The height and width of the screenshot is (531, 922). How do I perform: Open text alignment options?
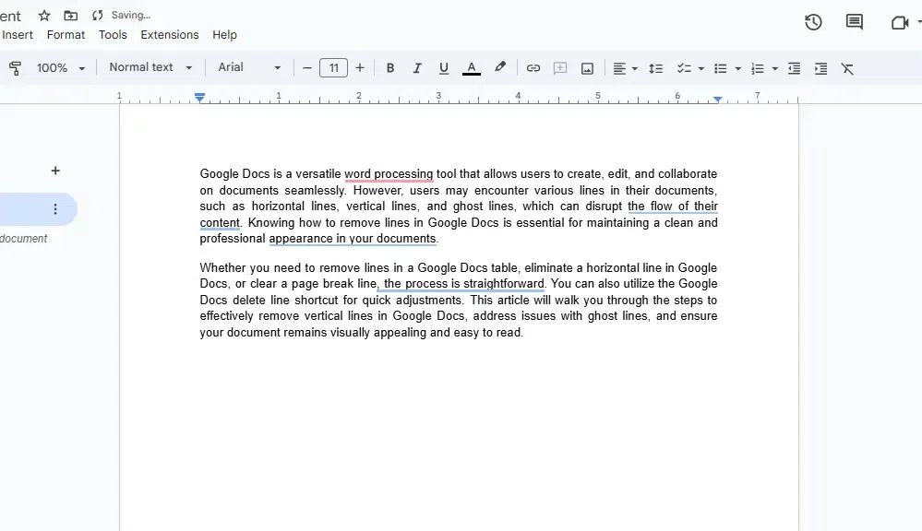[625, 69]
